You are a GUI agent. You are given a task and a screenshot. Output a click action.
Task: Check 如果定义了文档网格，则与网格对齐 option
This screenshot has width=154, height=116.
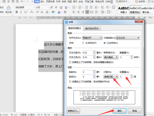[x=70, y=82]
